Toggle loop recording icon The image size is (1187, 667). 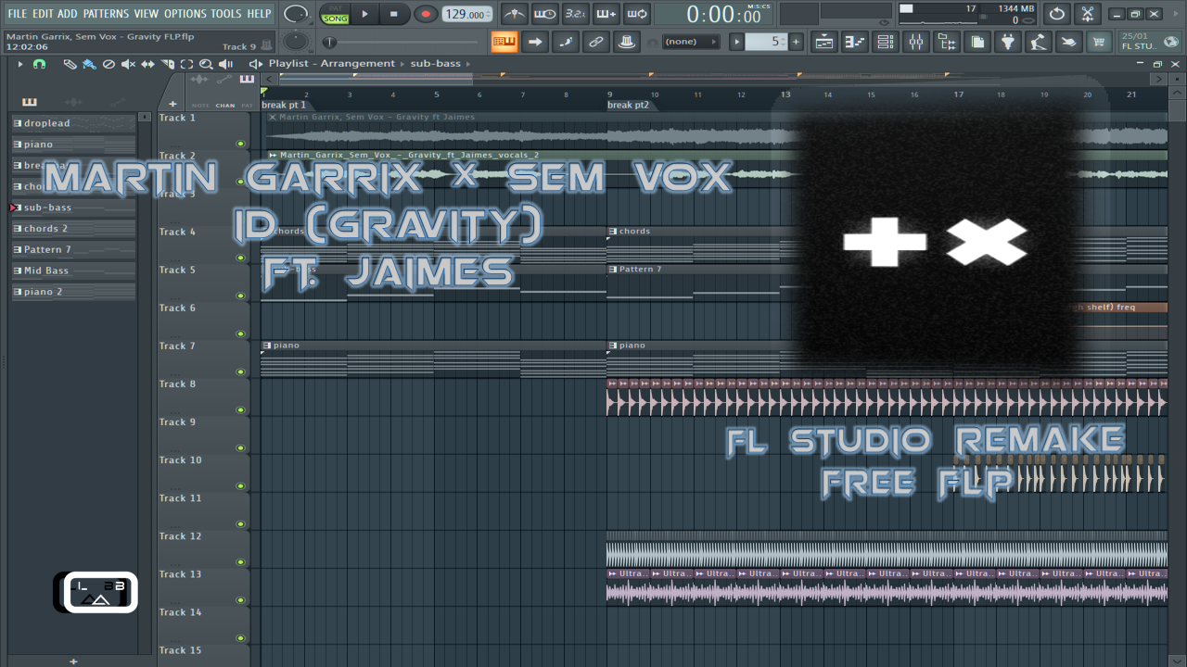(x=637, y=14)
